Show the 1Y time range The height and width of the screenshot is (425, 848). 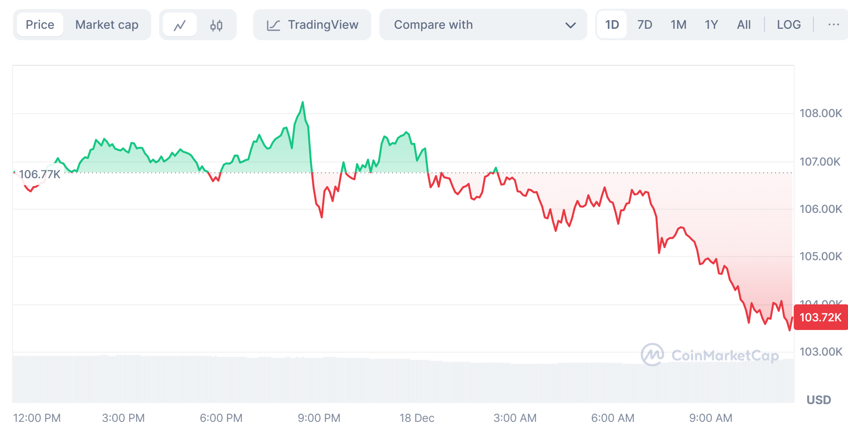711,25
